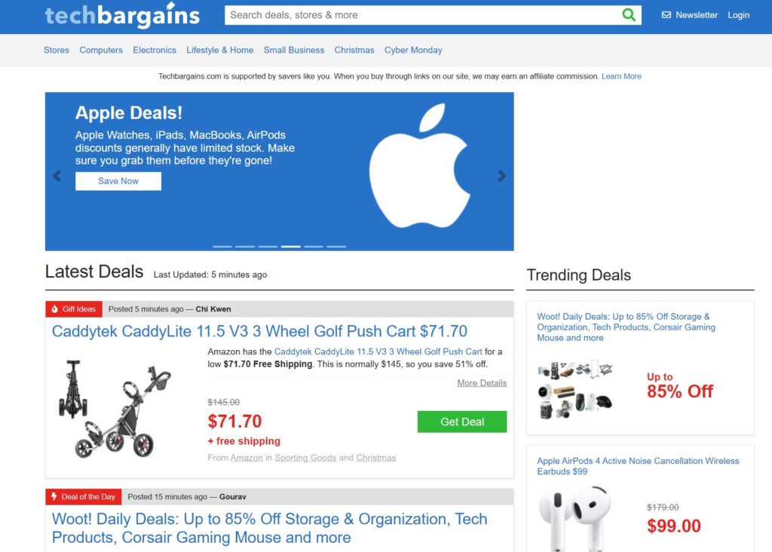Click the Save Now button

point(118,181)
